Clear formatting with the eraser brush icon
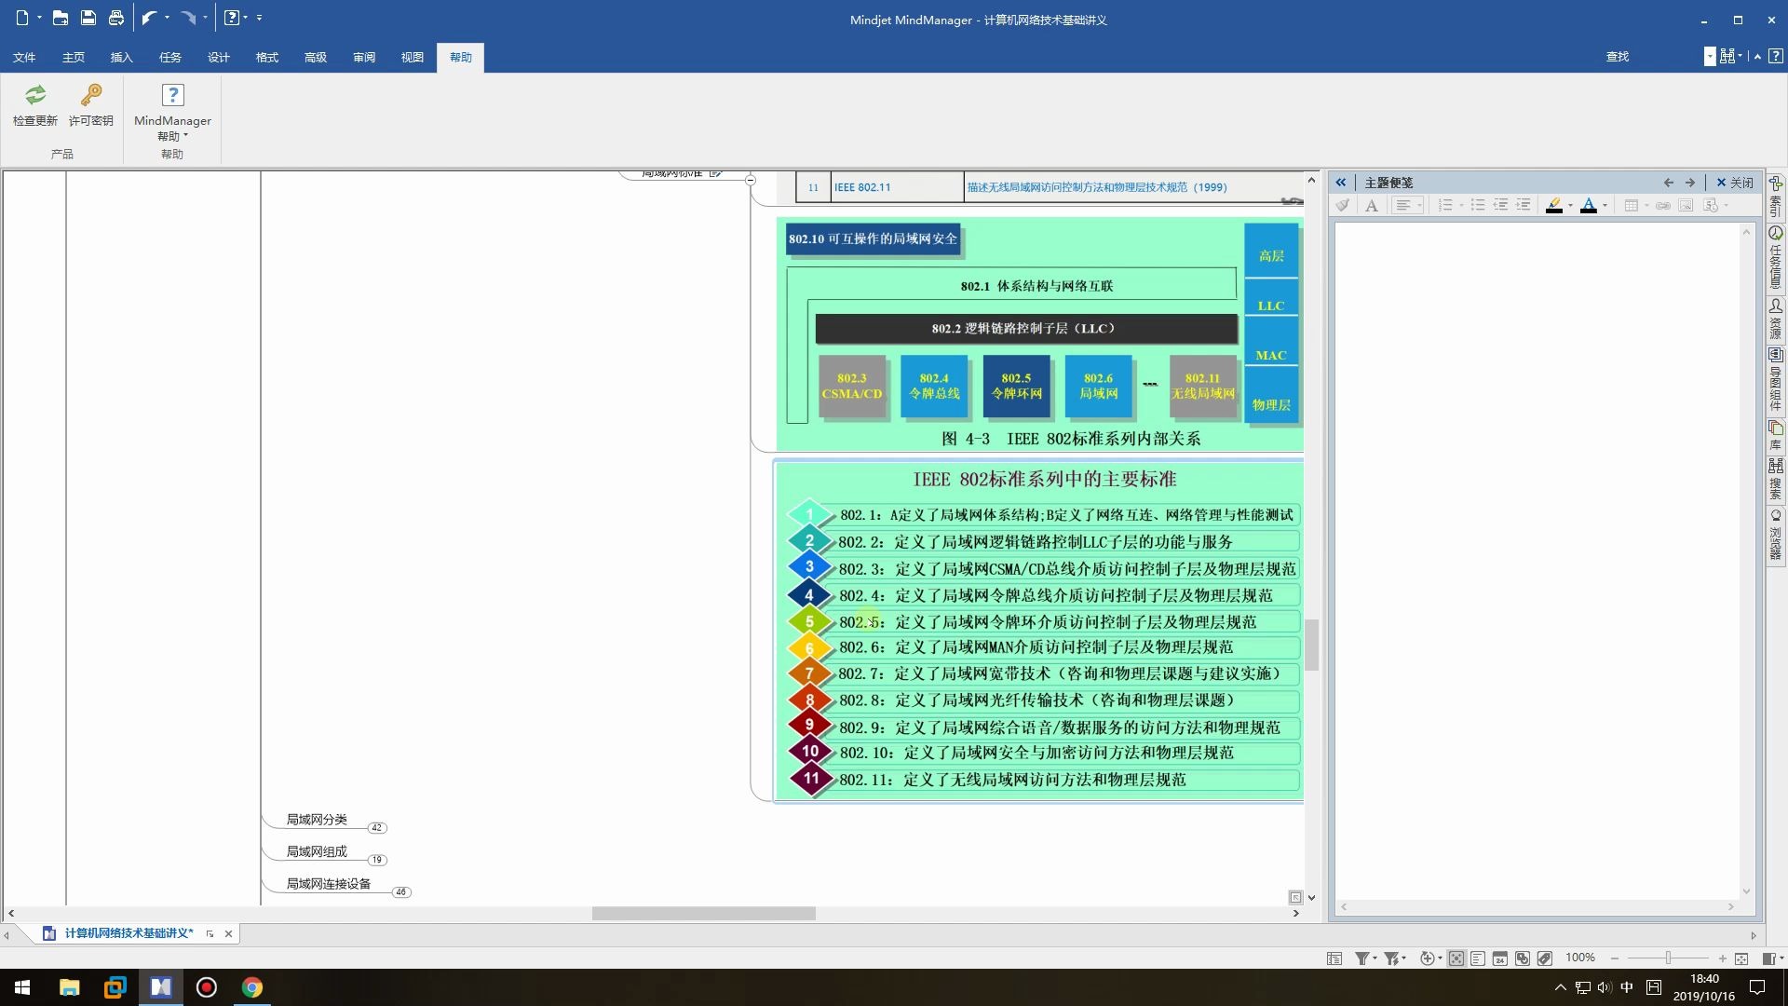Image resolution: width=1788 pixels, height=1006 pixels. [x=1343, y=206]
